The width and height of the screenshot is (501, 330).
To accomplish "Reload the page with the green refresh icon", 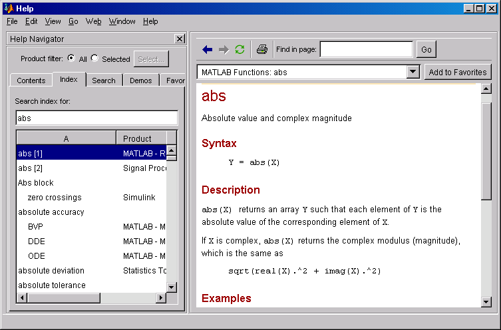I will click(240, 49).
